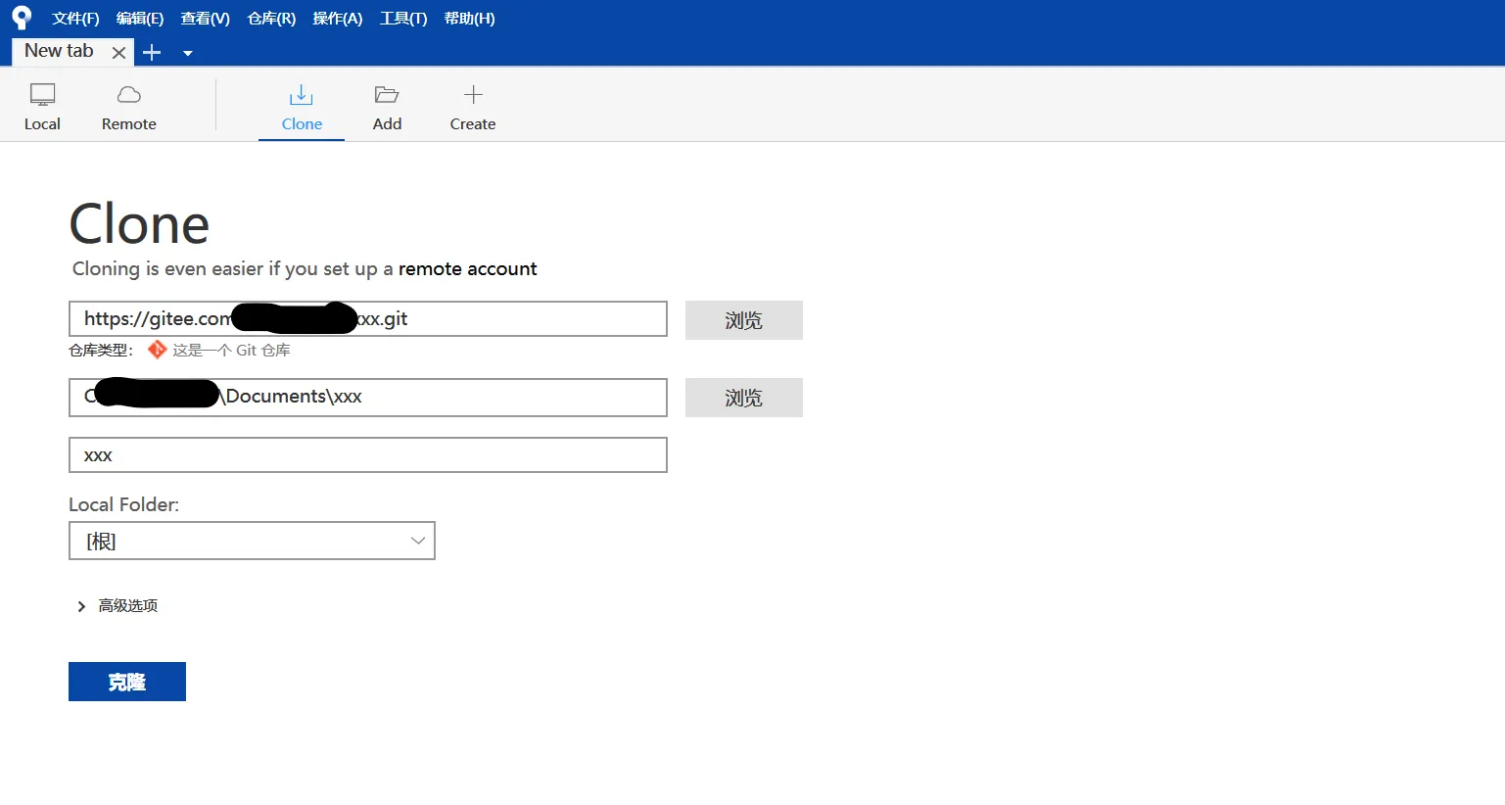The height and width of the screenshot is (805, 1505).
Task: Open the tab list dropdown arrow
Action: (188, 54)
